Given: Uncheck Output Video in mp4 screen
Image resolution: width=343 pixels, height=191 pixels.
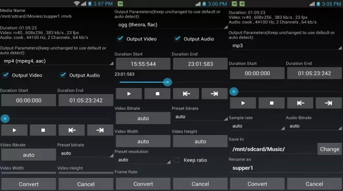Looking at the screenshot, I should click(x=6, y=75).
